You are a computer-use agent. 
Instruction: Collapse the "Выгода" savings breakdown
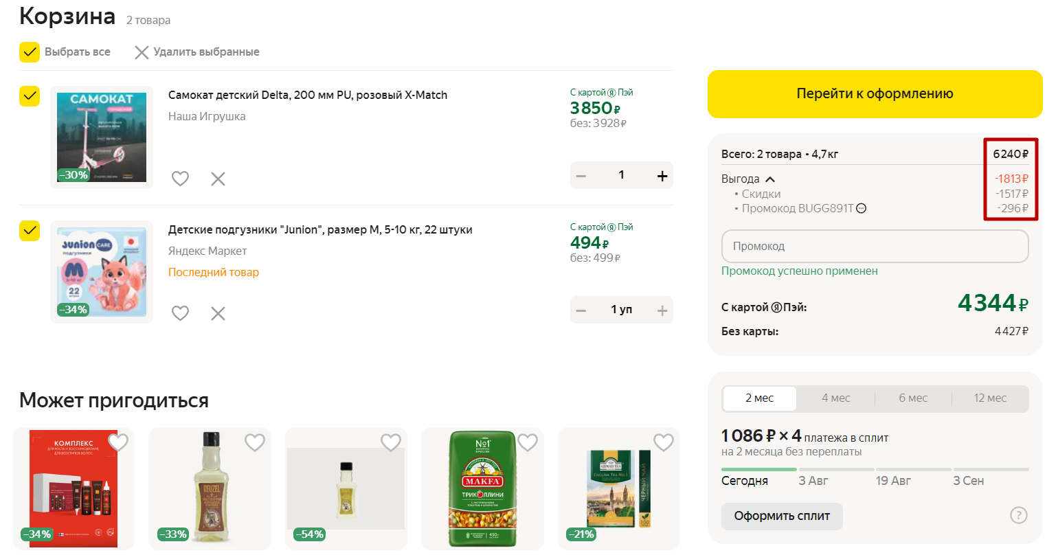[x=770, y=179]
